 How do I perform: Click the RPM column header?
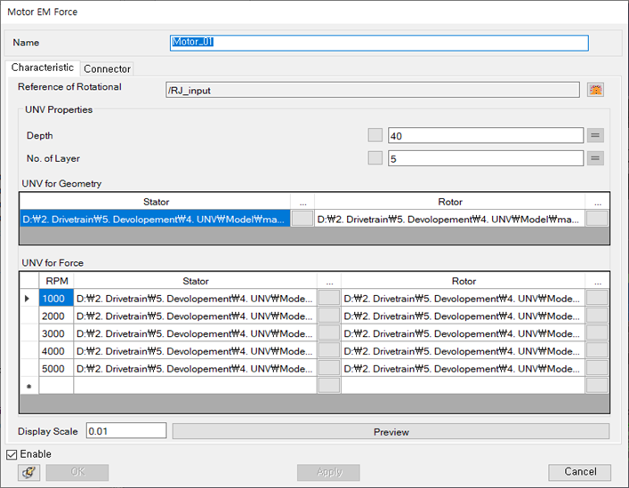coord(56,281)
